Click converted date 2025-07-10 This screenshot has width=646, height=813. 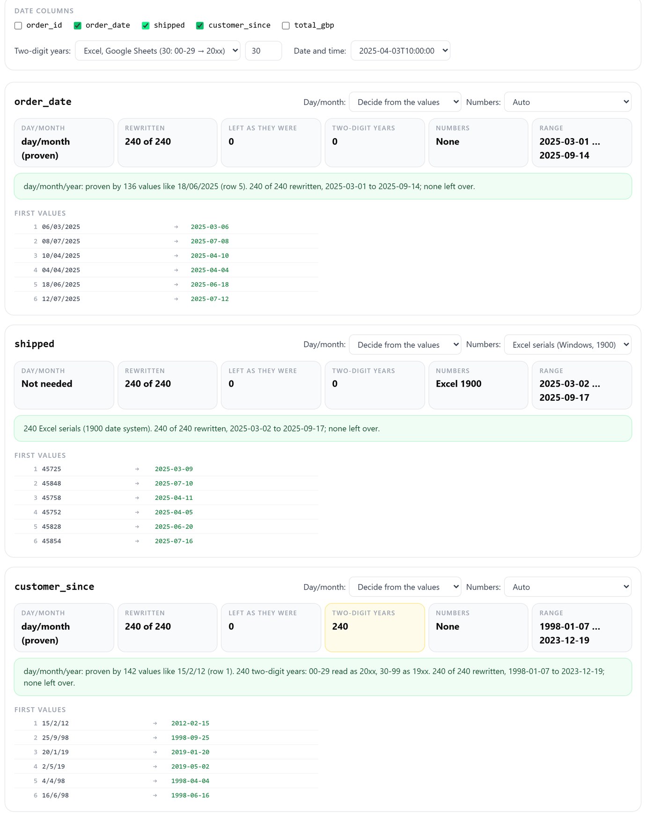[174, 483]
